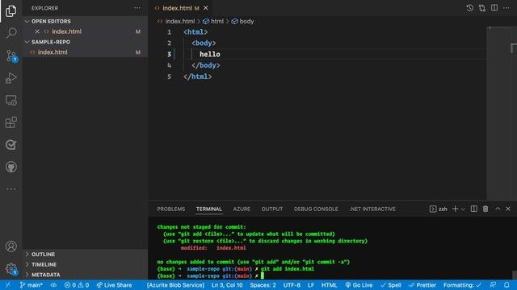
Task: Change indentation via Spaces: 2
Action: click(x=263, y=285)
